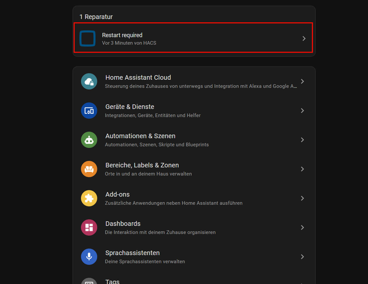
Task: Click the chevron on the Add-ons row
Action: coord(302,198)
